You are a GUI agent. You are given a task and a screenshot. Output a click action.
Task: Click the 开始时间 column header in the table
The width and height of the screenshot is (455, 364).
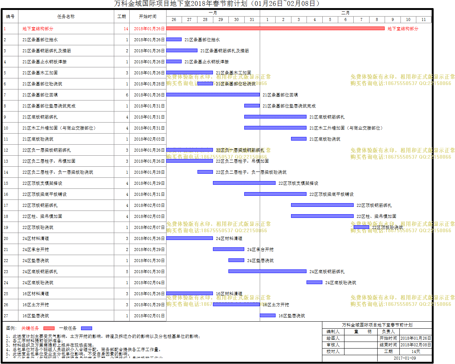[x=148, y=17]
